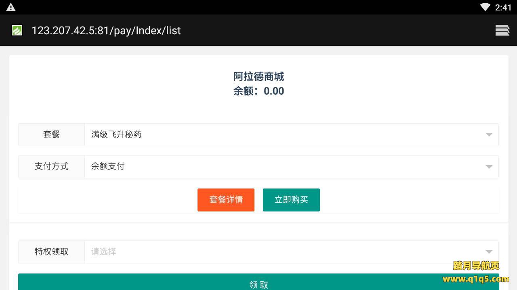Tap the Wi-Fi signal icon
517x290 pixels.
pos(485,7)
